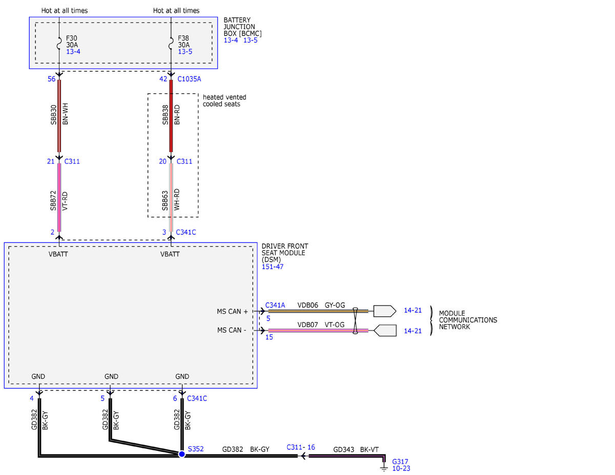Open the 13-4 link under fuse F30
615x475 pixels.
pyautogui.click(x=73, y=52)
